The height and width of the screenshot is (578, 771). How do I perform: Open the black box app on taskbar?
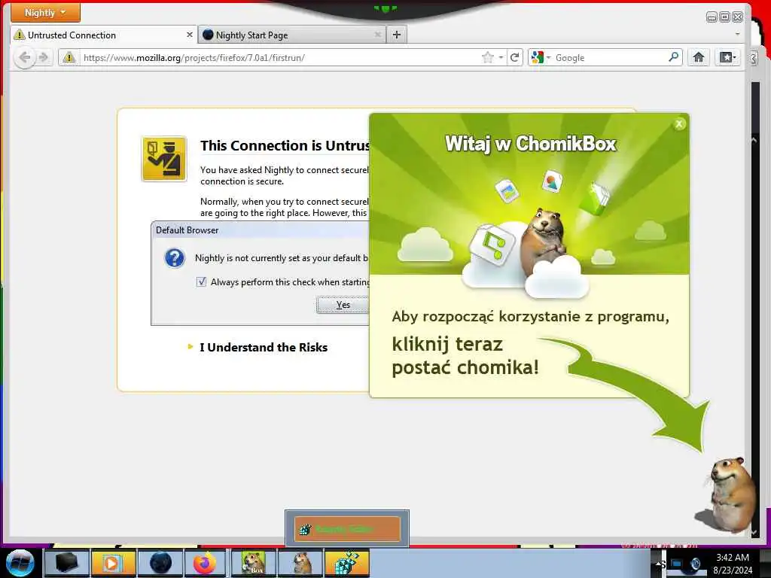point(67,563)
